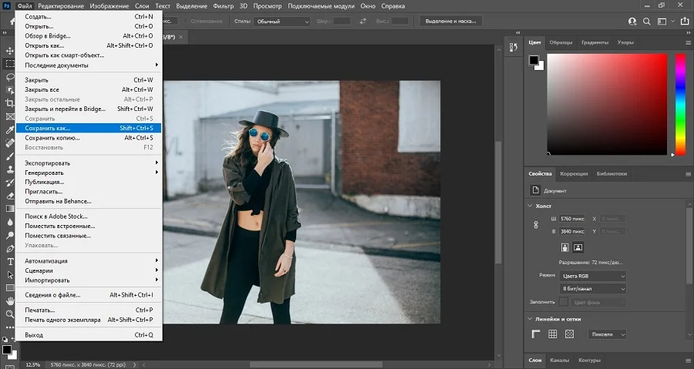
Task: Expand the Экспортировать submenu
Action: coord(89,163)
